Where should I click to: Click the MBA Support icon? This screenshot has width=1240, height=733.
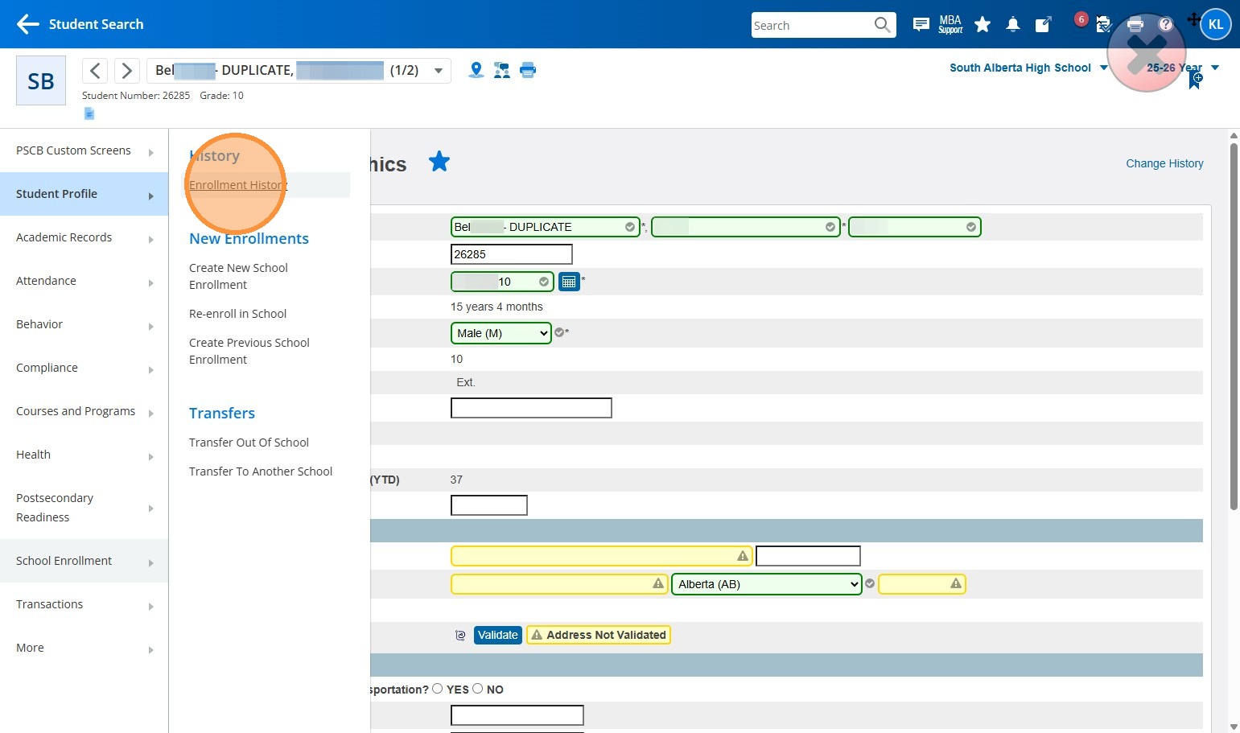pos(950,25)
